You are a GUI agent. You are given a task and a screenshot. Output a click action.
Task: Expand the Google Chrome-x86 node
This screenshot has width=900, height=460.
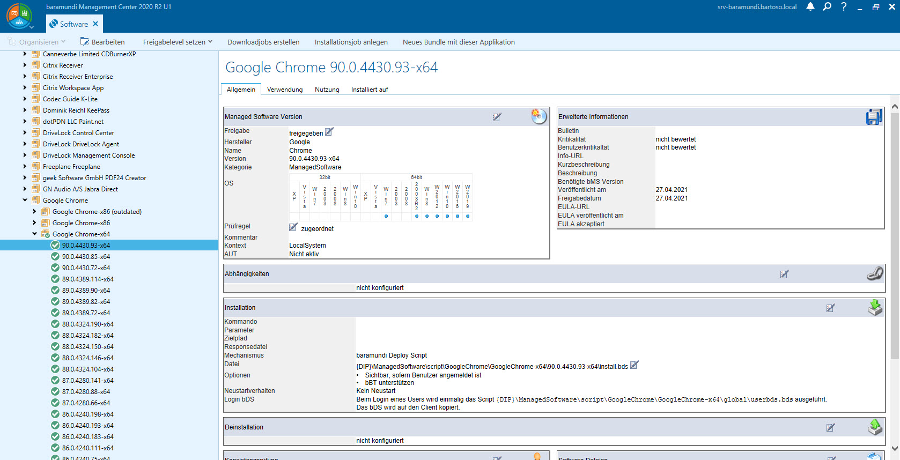[34, 222]
